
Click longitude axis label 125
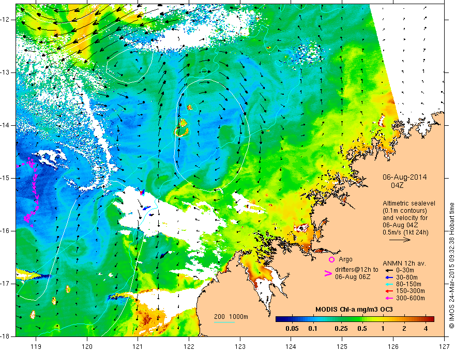[342, 347]
